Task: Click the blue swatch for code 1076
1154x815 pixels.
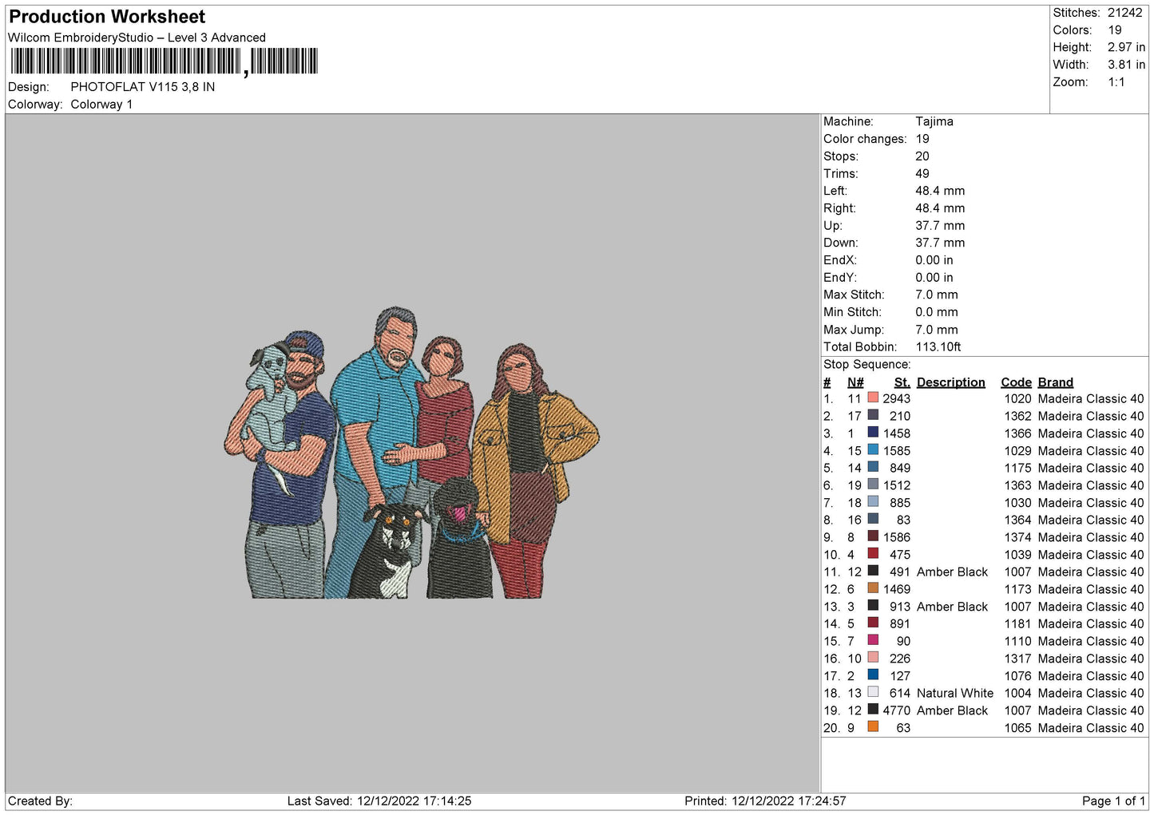Action: click(873, 675)
